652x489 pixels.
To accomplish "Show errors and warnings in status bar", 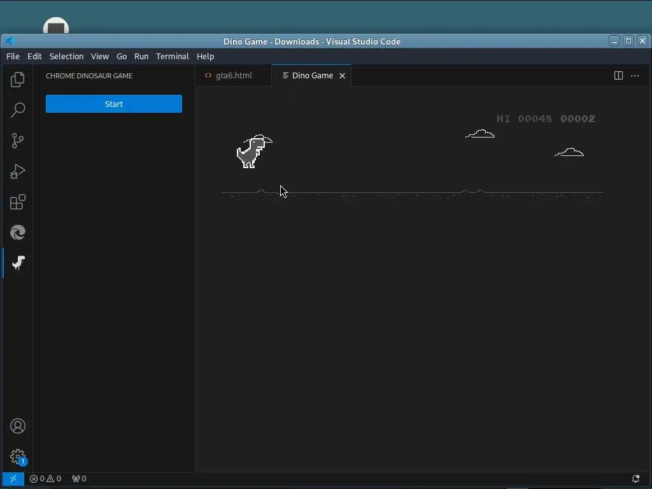I will click(45, 479).
